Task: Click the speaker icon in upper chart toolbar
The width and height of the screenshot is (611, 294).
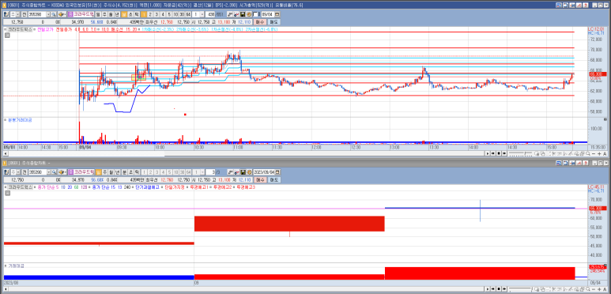Action: pos(61,14)
